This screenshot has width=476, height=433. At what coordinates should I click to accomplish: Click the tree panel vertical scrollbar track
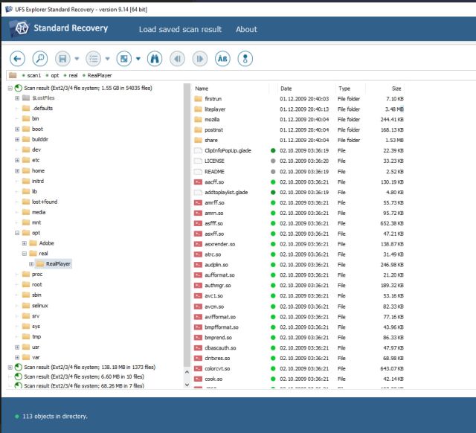tap(187, 225)
